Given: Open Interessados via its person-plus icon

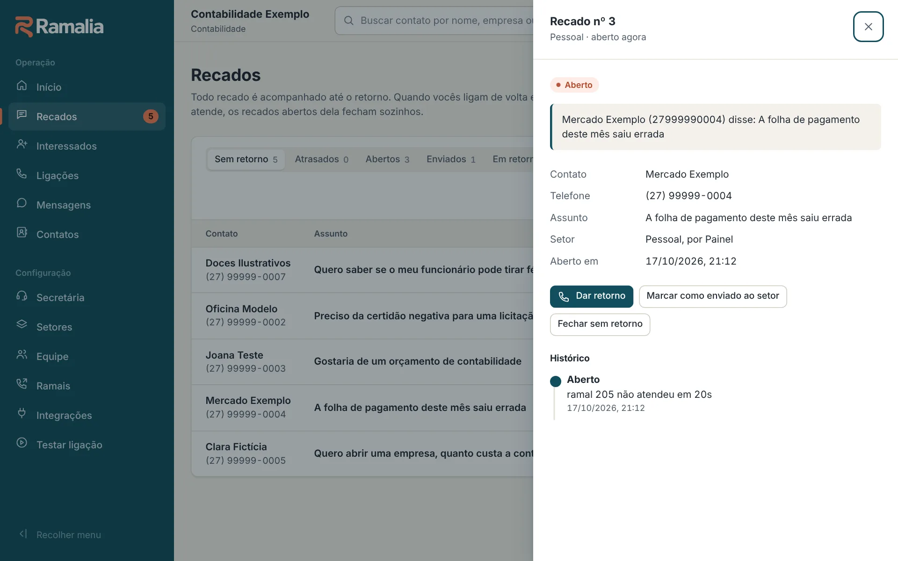Looking at the screenshot, I should (22, 144).
